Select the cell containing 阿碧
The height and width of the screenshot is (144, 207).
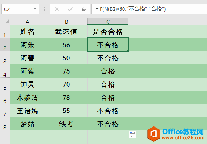[x=28, y=58]
